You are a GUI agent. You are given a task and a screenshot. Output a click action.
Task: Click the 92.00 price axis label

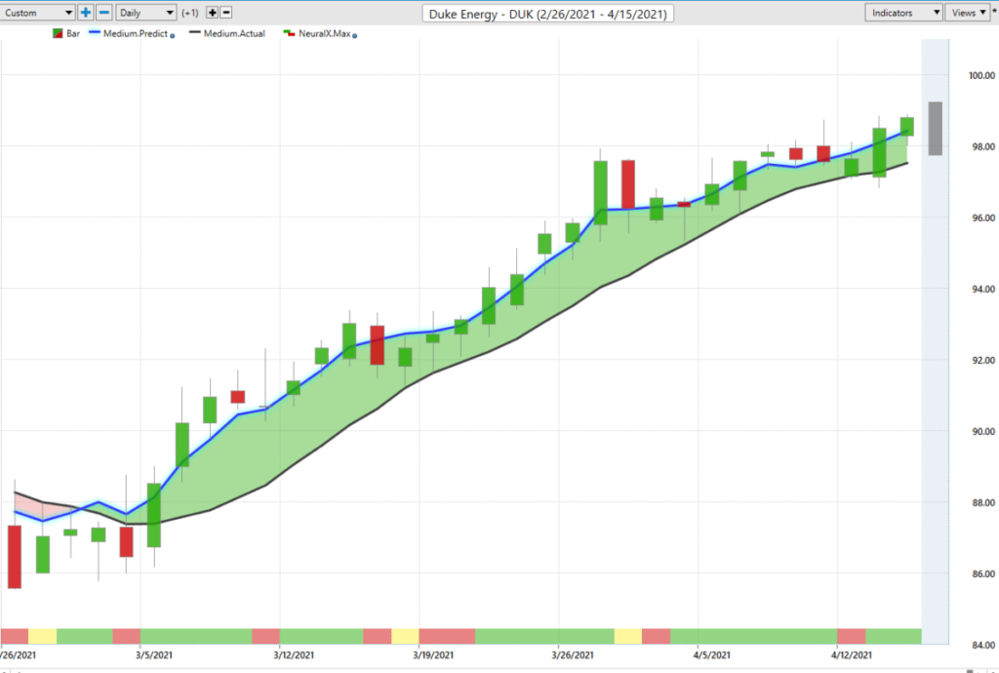tap(981, 360)
